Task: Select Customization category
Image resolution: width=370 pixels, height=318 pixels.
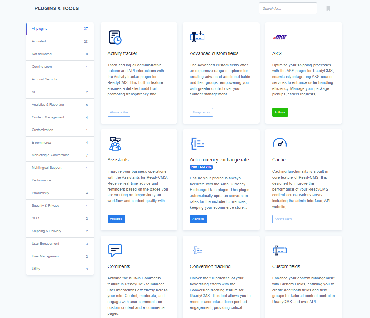Action: click(x=60, y=130)
